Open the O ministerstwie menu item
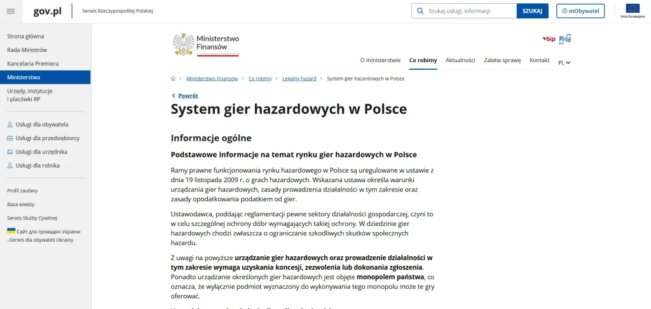Viewport: 651px width, 309px height. point(380,60)
